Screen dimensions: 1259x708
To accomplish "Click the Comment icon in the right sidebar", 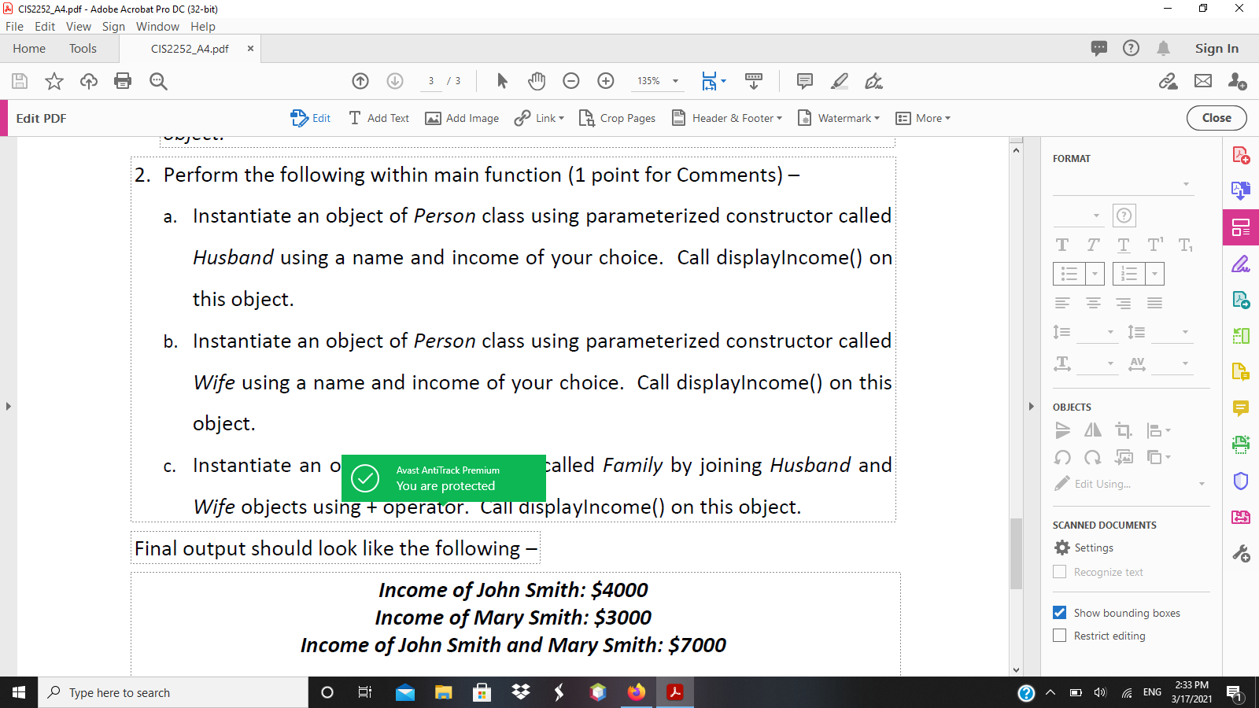I will (1241, 408).
